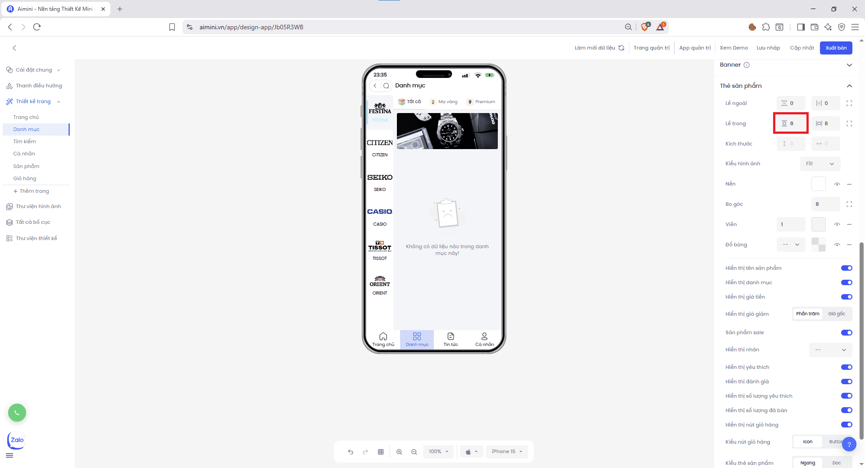Disable the 'Hiển thị tên sản phẩm' toggle
Viewport: 865px width, 468px height.
(x=847, y=268)
